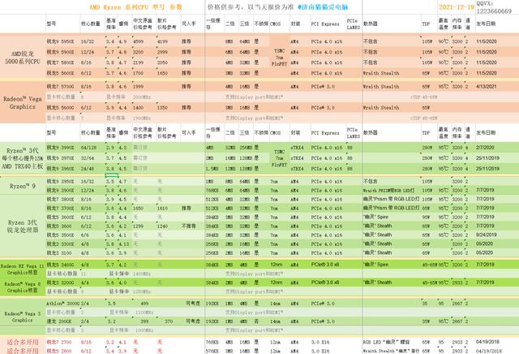The height and width of the screenshot is (354, 519).
Task: Click the model cell '锐龙9 3970X'
Action: click(x=60, y=158)
